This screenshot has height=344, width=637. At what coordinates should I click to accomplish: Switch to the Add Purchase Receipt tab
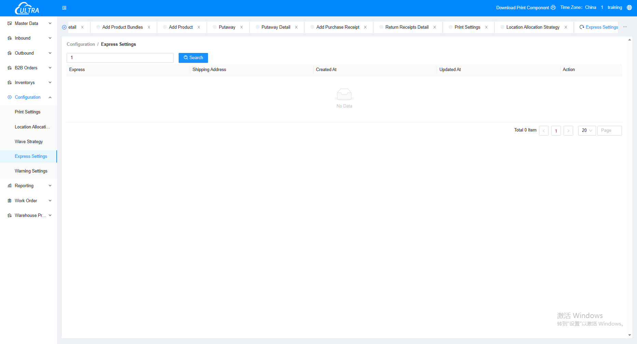pos(338,27)
